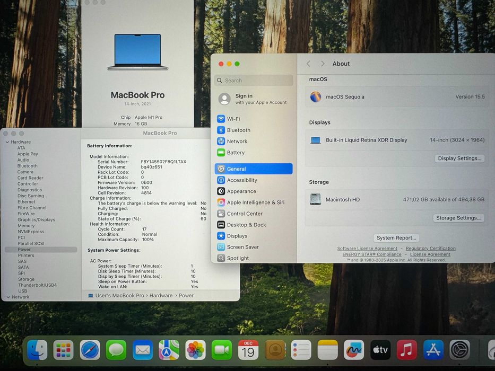Click Sign in with Apple Account
495x371 pixels.
pyautogui.click(x=254, y=99)
